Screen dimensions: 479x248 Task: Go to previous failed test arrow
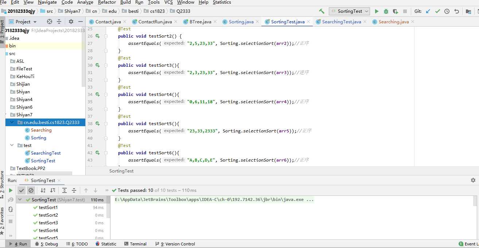[86, 190]
